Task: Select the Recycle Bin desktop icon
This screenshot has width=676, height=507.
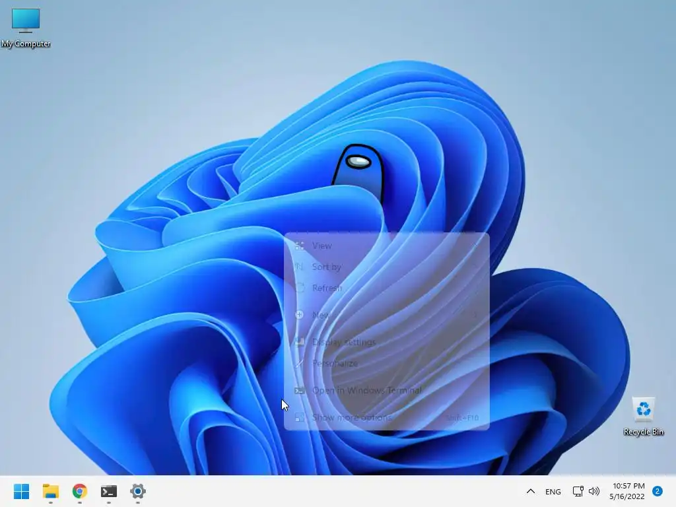Action: [x=643, y=417]
